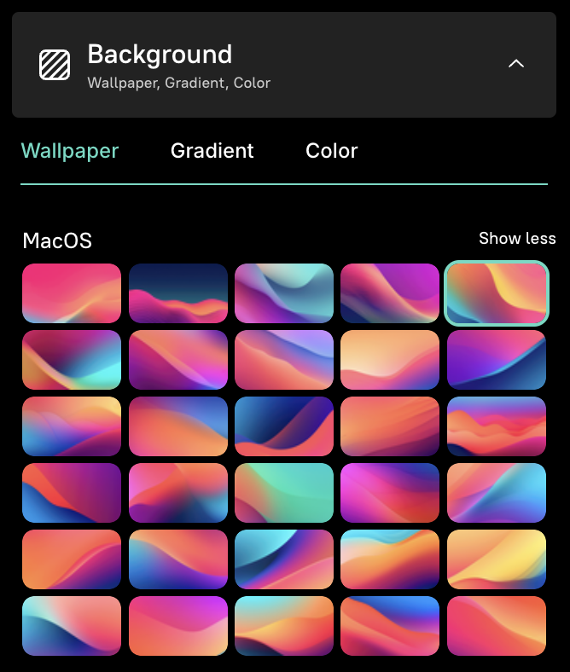Click the Show less link
Image resolution: width=570 pixels, height=672 pixels.
pos(517,238)
